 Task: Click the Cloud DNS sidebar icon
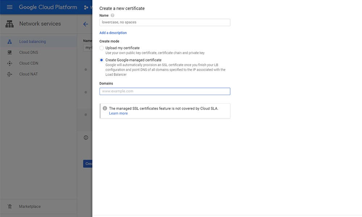pos(9,52)
